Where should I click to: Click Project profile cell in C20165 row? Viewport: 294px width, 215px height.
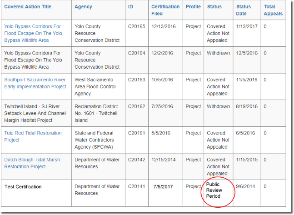pos(193,26)
